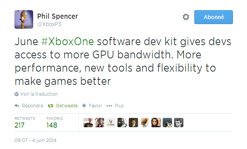Viewport: 247px width, 149px height.
Task: Click the Répondre link
Action: coord(32,106)
